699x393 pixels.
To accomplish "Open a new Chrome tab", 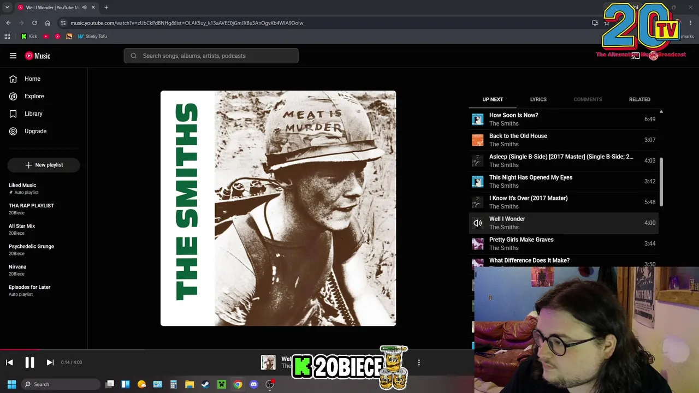I will point(106,8).
